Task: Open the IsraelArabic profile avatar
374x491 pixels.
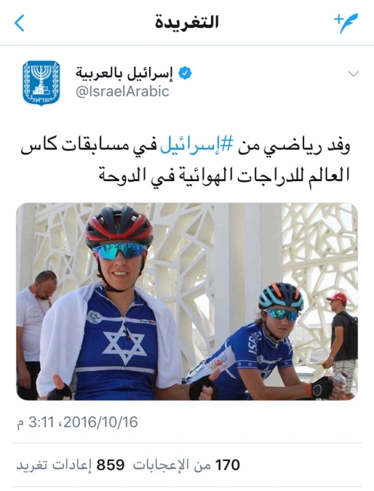Action: [41, 83]
